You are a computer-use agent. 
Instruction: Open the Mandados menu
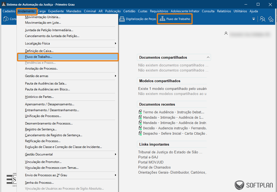click(74, 11)
